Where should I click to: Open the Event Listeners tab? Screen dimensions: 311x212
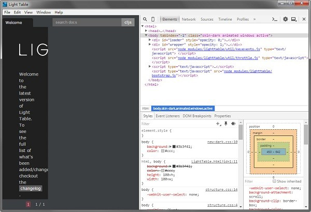(x=167, y=116)
